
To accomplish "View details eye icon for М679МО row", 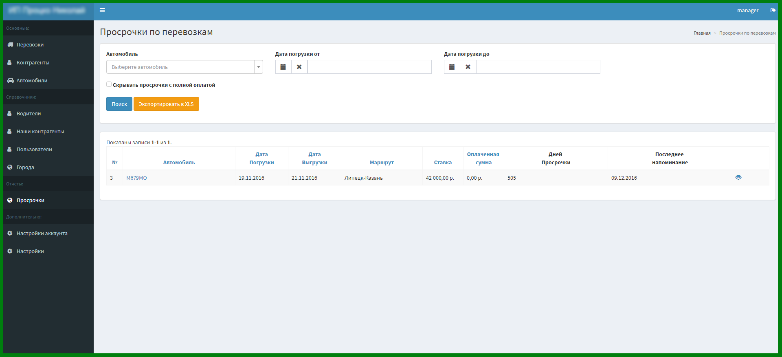I will 738,177.
